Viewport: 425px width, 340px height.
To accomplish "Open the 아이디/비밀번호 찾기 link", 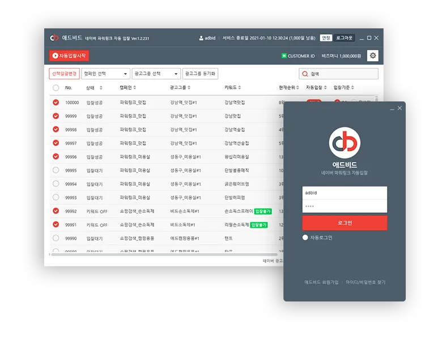I will (365, 282).
